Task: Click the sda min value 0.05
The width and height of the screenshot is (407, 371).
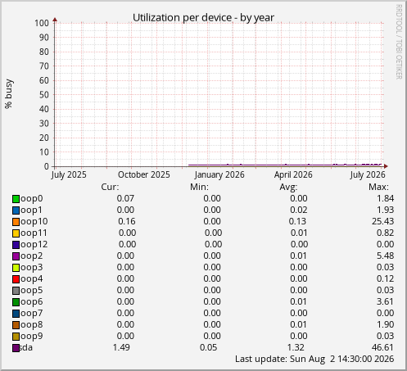Action: pyautogui.click(x=209, y=347)
